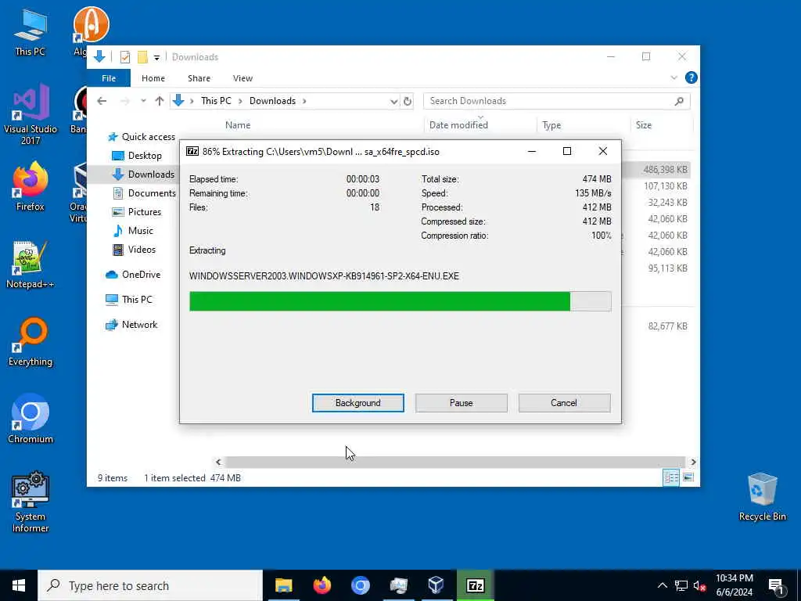The image size is (801, 601).
Task: Open the Share ribbon tab
Action: click(199, 78)
